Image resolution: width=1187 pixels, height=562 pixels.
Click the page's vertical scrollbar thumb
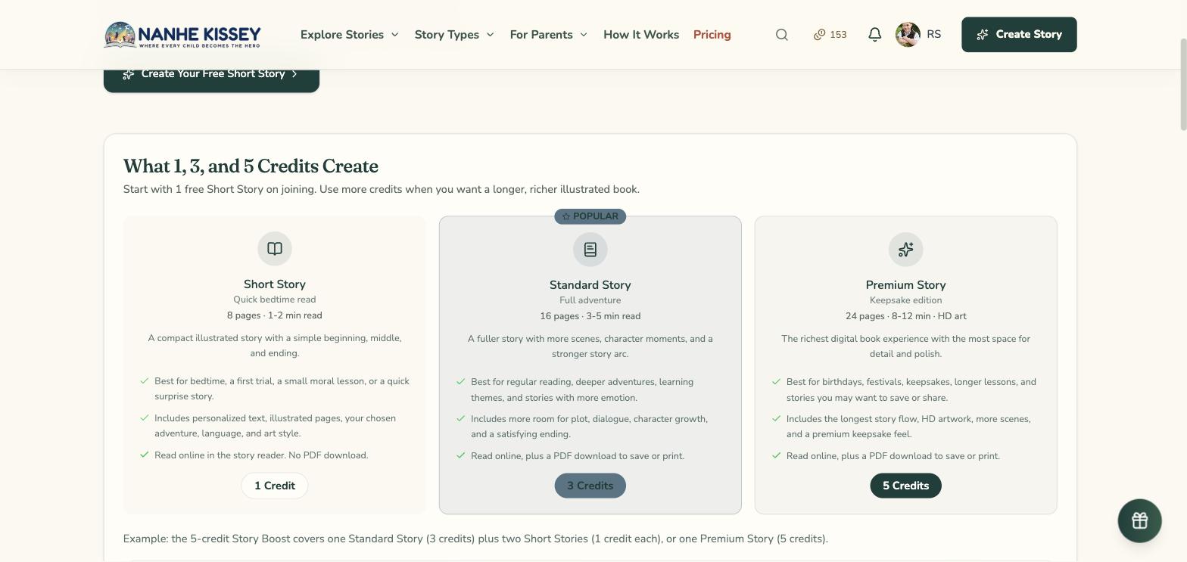1182,83
